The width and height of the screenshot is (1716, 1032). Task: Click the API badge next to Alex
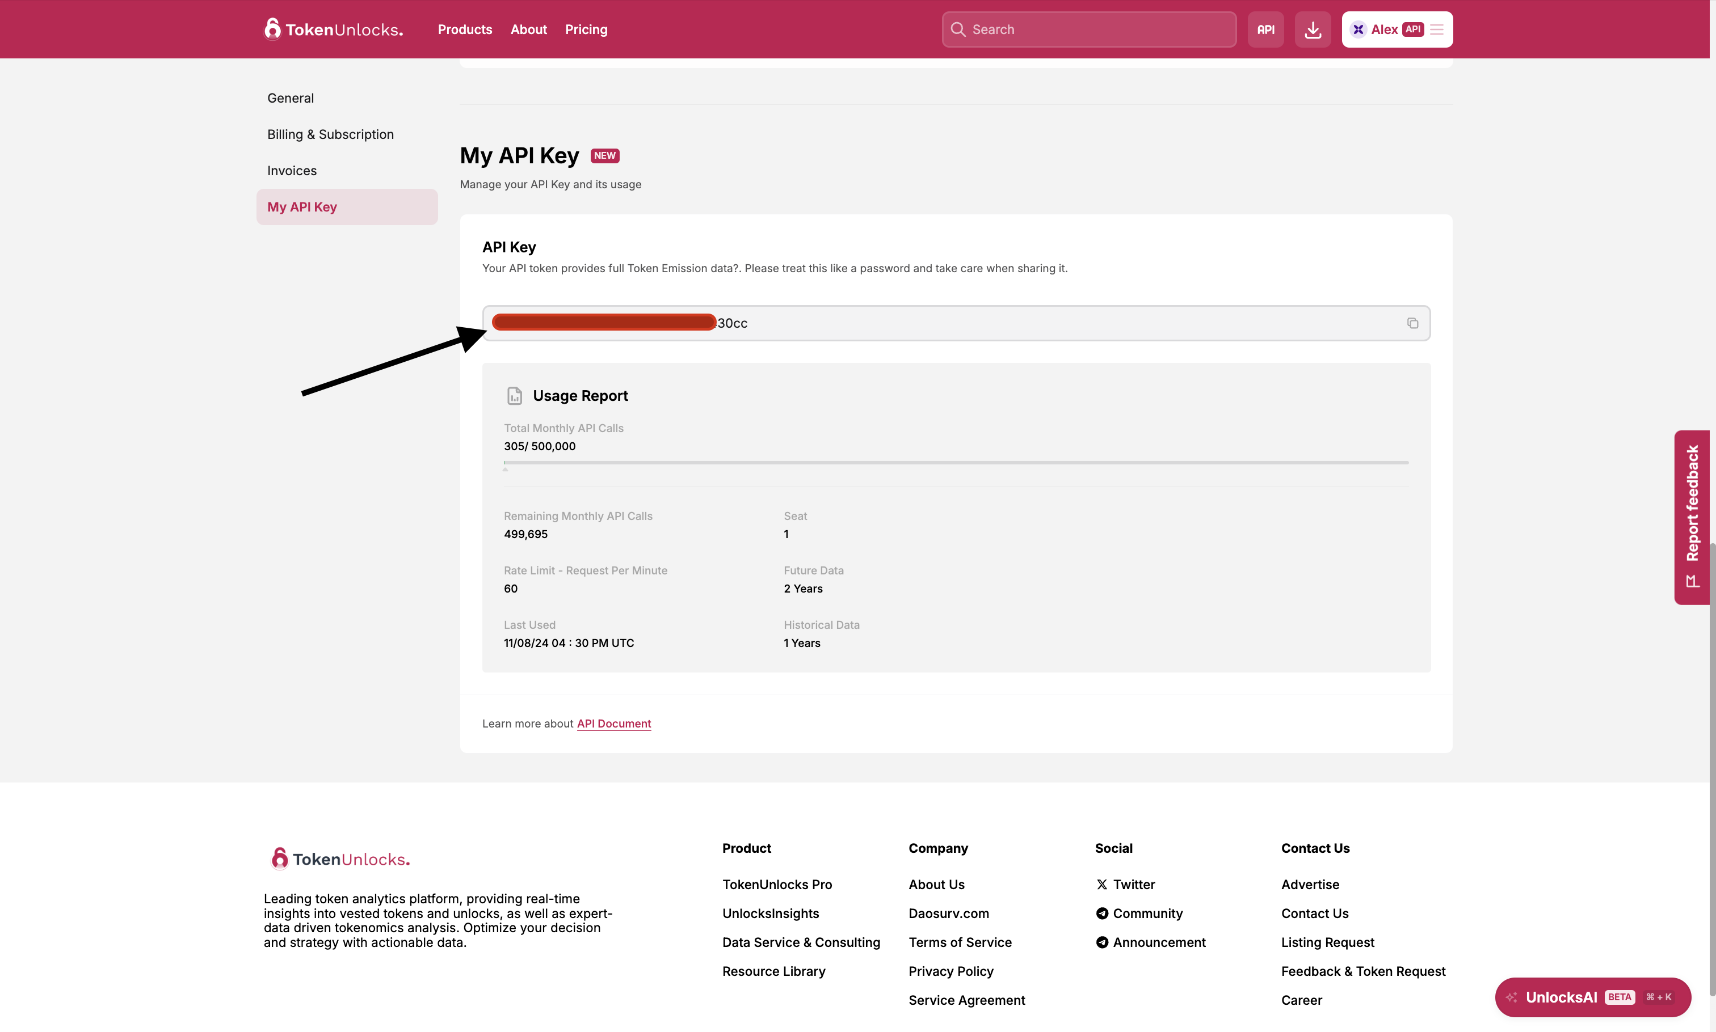1412,29
